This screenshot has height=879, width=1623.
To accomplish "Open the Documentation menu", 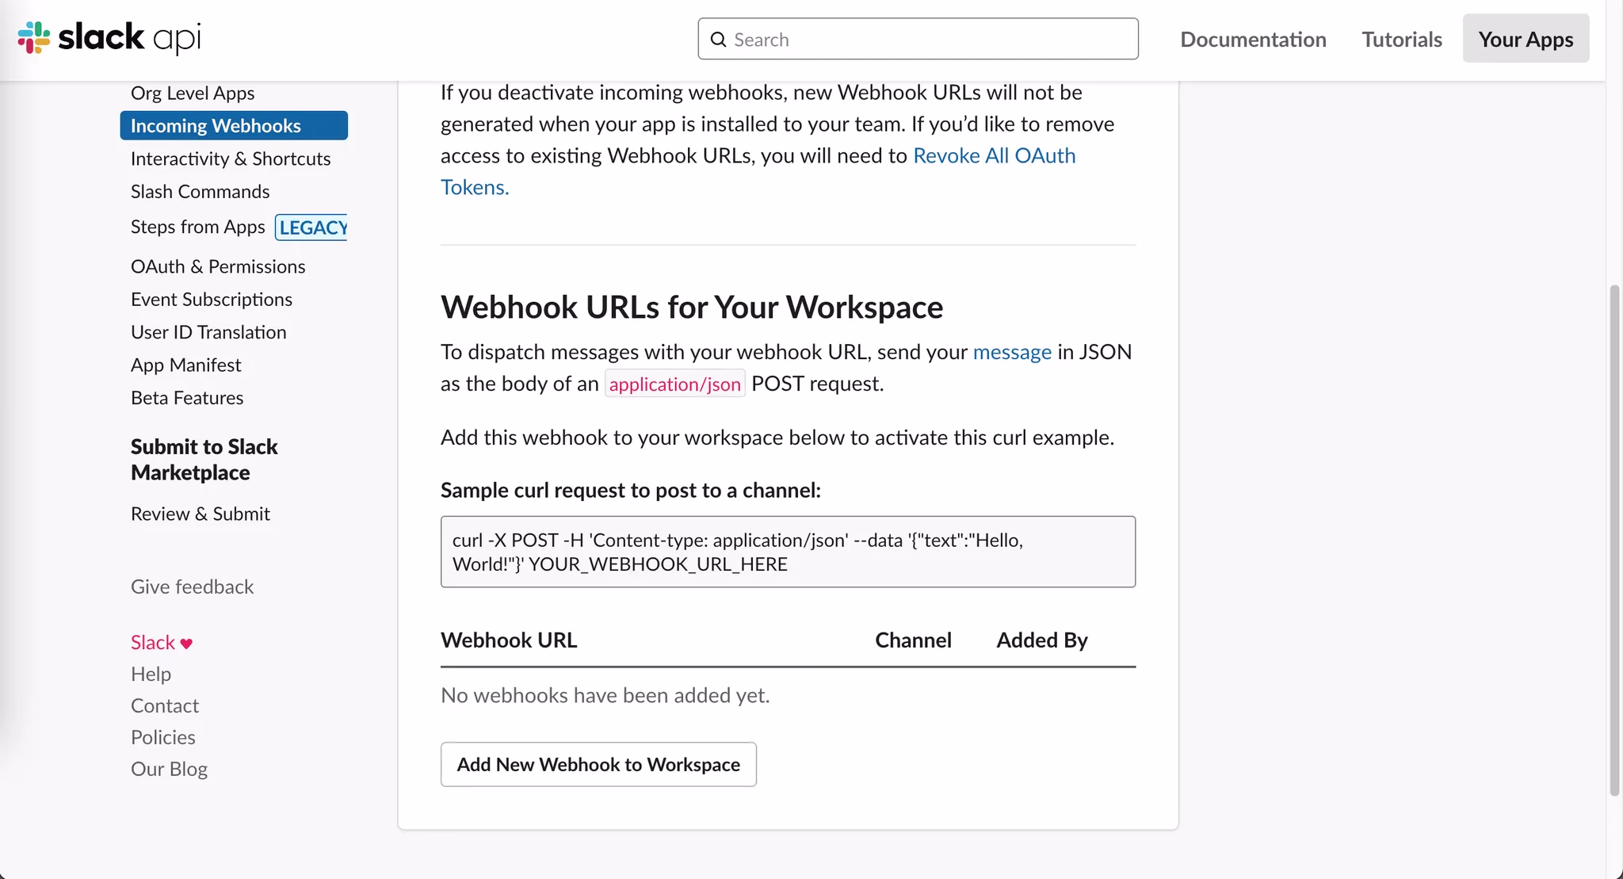I will [x=1253, y=39].
